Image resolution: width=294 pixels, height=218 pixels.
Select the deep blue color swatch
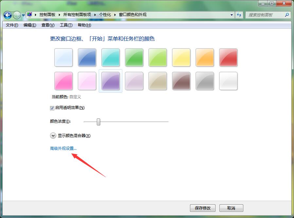87,57
